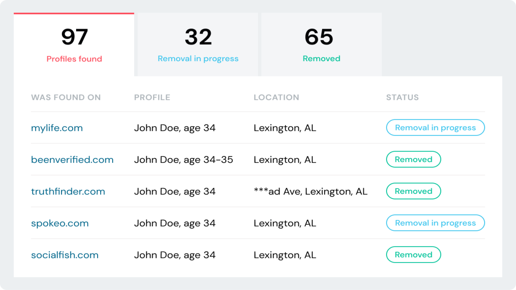Click the beenverified.com Removed status badge
The width and height of the screenshot is (516, 290).
413,159
